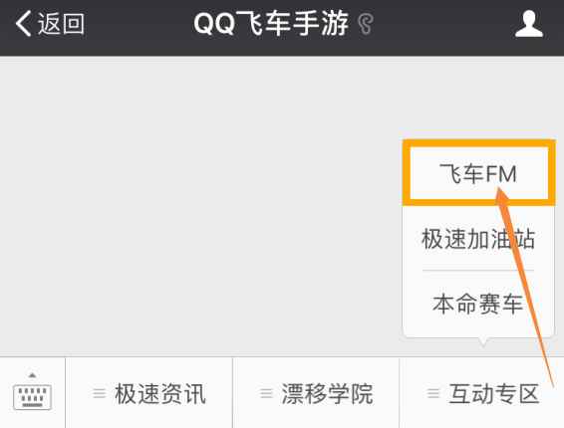Viewport: 564px width, 428px height.
Task: Choose 极速加油站 in the popup menu
Action: point(478,239)
